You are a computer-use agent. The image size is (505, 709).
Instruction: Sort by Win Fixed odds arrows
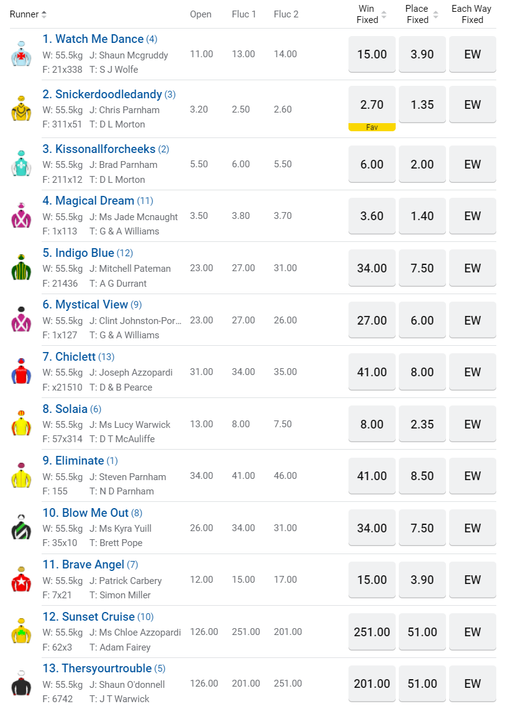coord(384,14)
